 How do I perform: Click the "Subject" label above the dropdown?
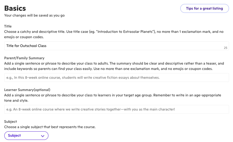10,121
